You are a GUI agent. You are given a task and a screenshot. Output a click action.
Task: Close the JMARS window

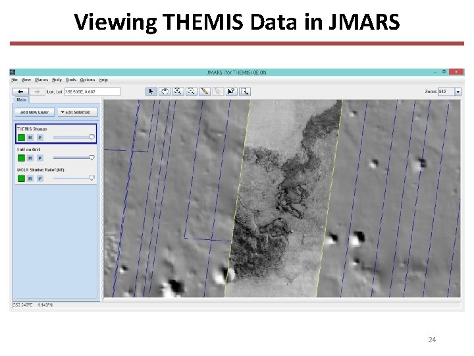tap(456, 72)
